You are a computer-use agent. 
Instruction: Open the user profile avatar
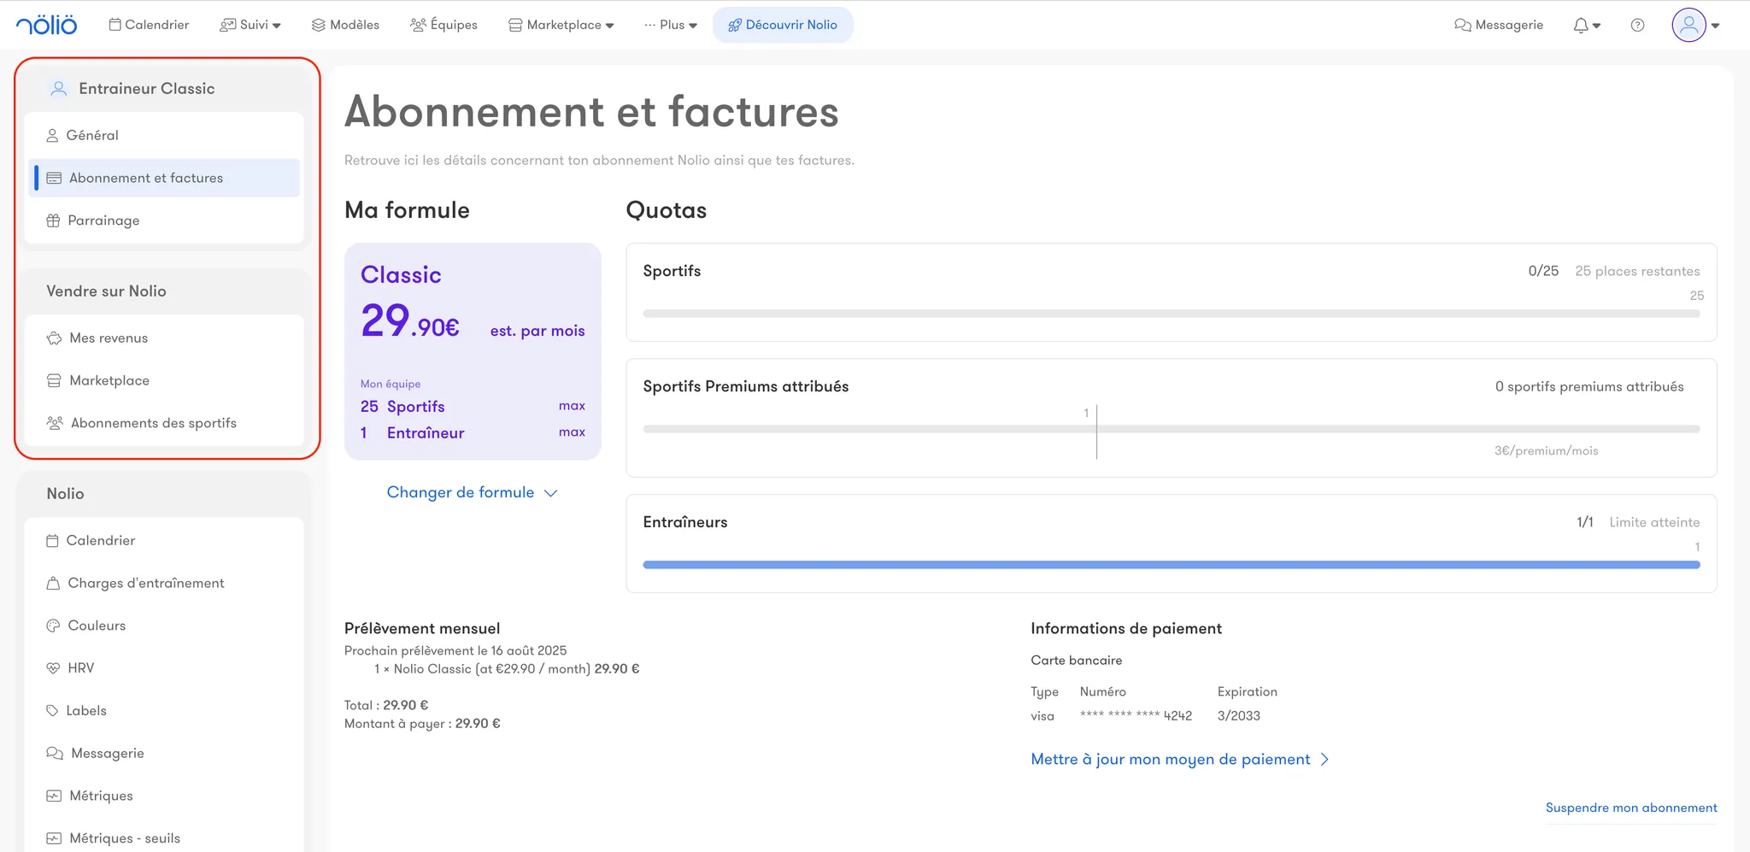(x=1688, y=25)
